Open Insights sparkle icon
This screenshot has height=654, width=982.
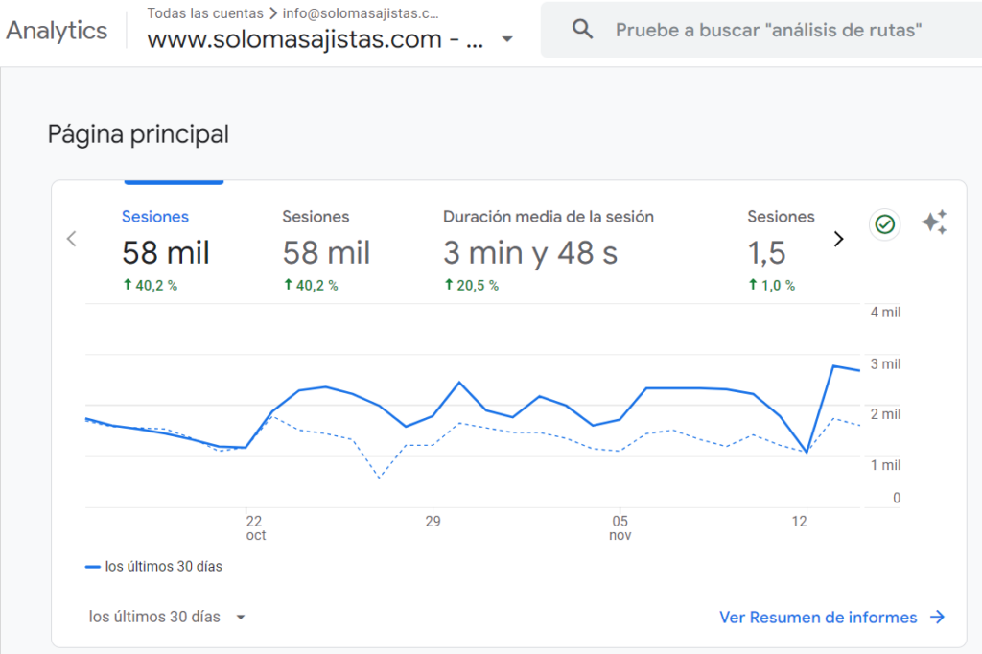[x=934, y=222]
